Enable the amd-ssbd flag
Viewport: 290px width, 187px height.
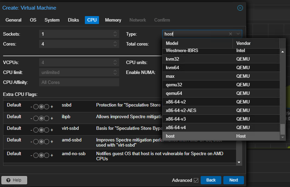pos(47,142)
